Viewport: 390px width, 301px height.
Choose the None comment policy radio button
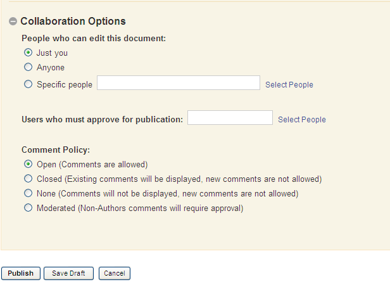pyautogui.click(x=28, y=193)
